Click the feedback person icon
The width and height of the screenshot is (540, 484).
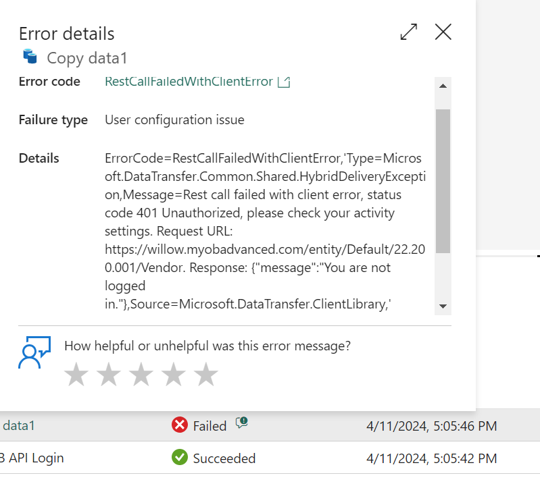click(x=34, y=352)
